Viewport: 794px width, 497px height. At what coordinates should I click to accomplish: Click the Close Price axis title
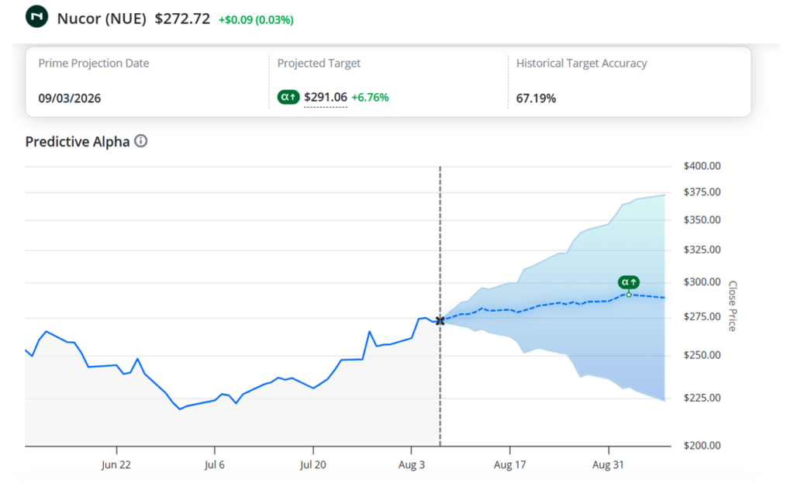[732, 305]
